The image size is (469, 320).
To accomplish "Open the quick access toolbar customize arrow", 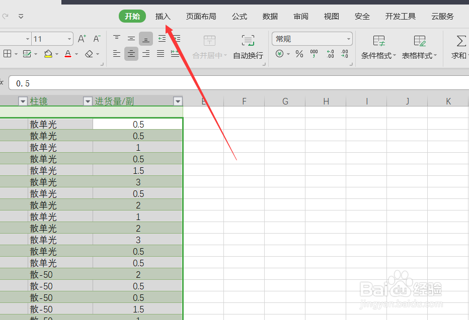I will 21,16.
